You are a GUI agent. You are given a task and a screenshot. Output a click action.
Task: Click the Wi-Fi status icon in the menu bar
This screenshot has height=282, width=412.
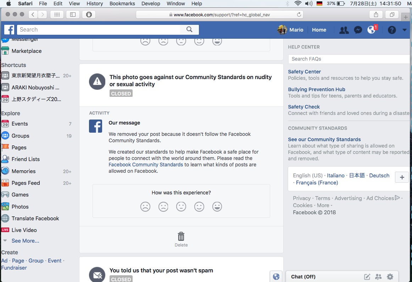[298, 4]
